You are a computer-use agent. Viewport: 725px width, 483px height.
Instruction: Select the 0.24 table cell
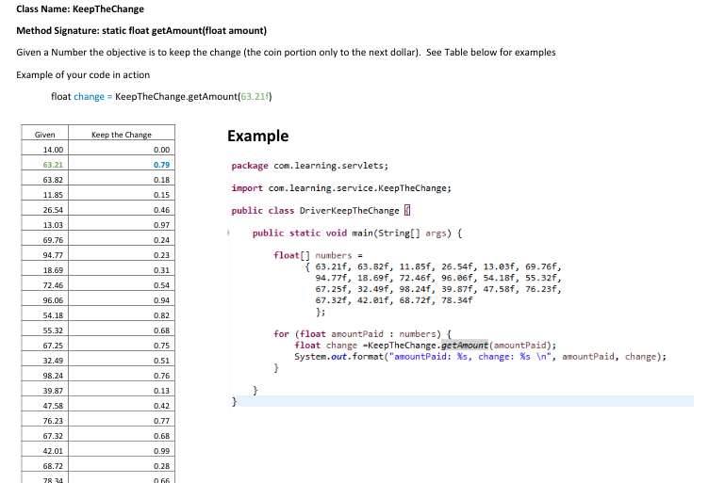(122, 240)
